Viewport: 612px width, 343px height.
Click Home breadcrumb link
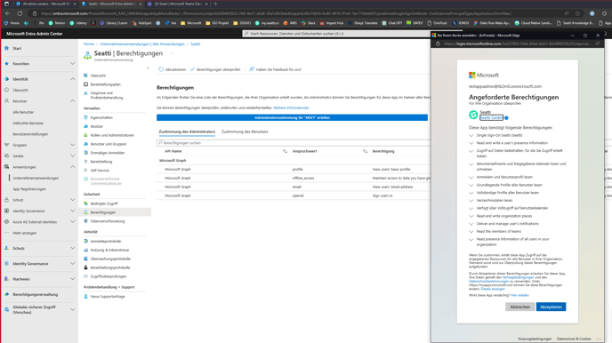89,44
